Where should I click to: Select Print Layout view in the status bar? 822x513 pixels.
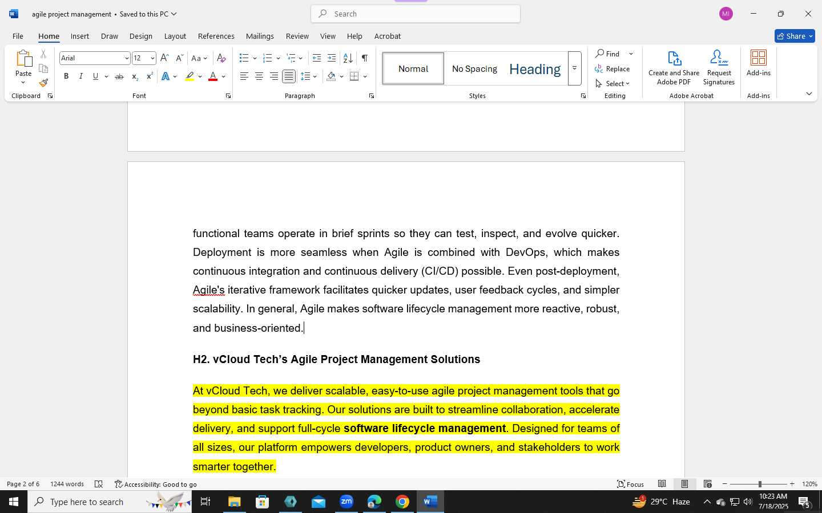pos(684,484)
